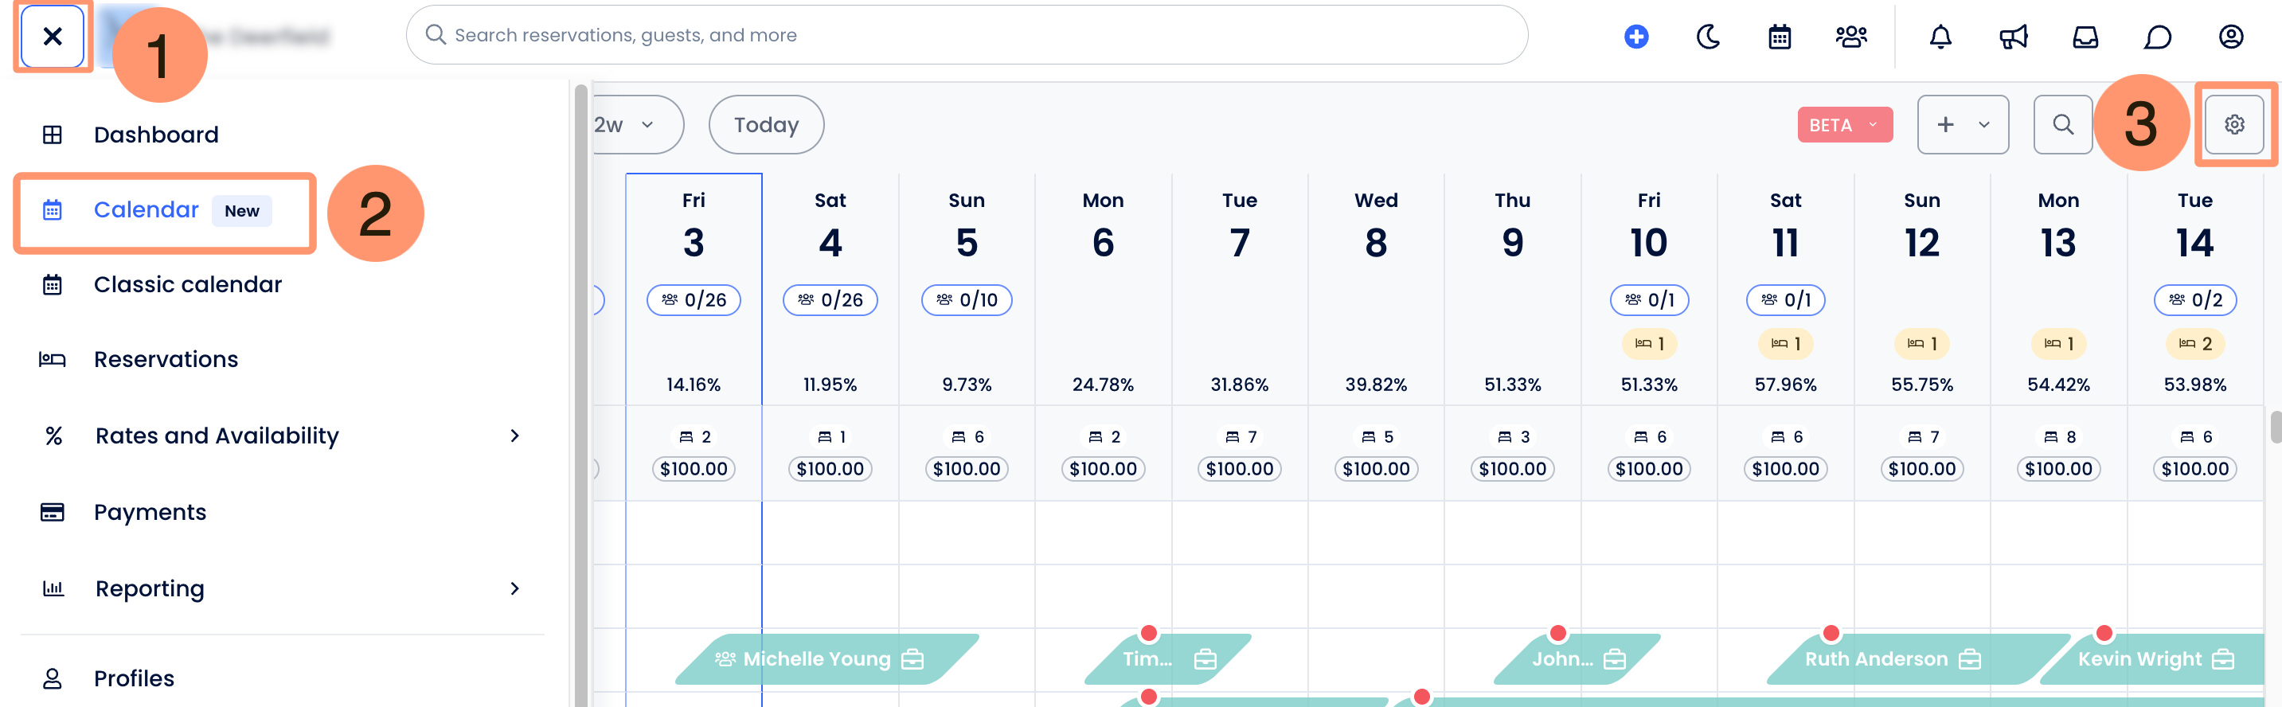The height and width of the screenshot is (707, 2282).
Task: Open Reservations in the sidebar
Action: coord(166,360)
